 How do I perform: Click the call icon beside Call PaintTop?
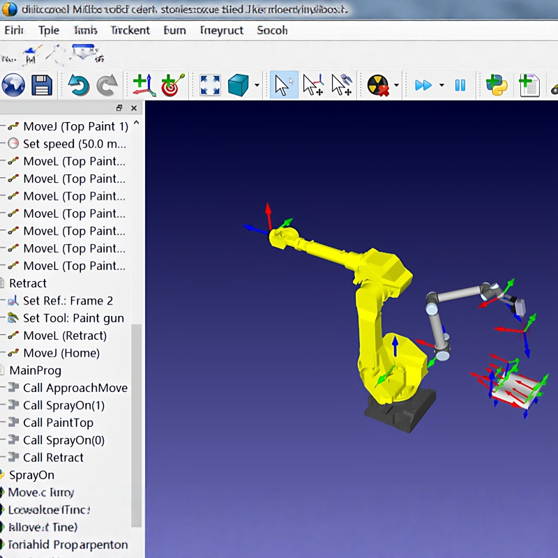click(x=13, y=422)
